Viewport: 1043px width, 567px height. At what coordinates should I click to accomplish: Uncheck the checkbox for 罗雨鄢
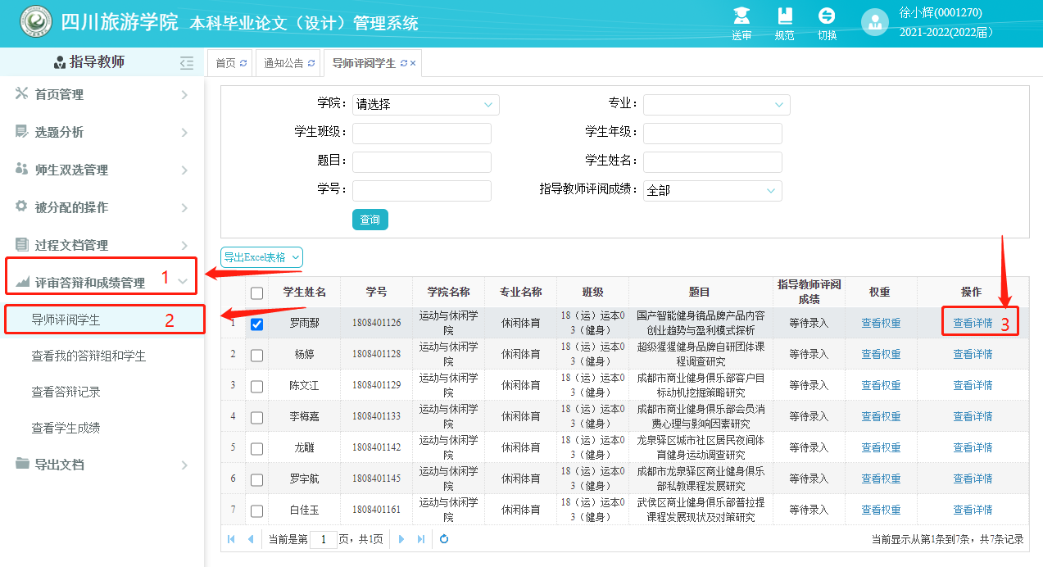256,324
